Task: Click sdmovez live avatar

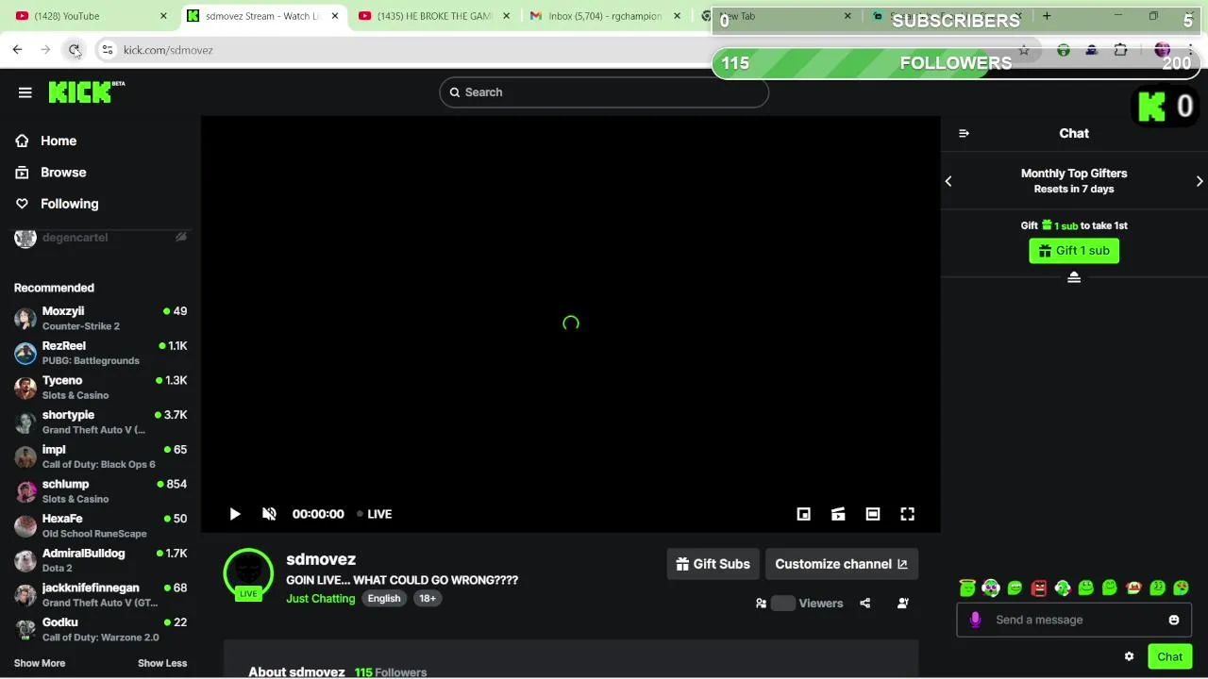Action: click(248, 572)
